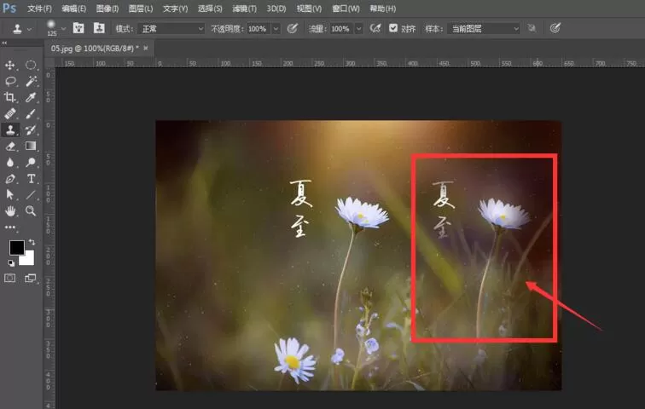
Task: Select the History Brush tool
Action: click(31, 130)
